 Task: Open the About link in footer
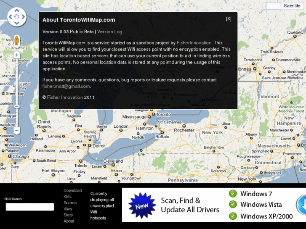click(69, 221)
